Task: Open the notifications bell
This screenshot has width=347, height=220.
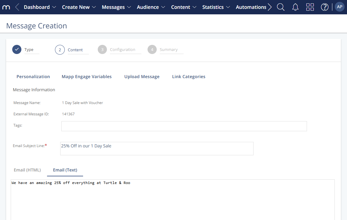Action: 295,7
